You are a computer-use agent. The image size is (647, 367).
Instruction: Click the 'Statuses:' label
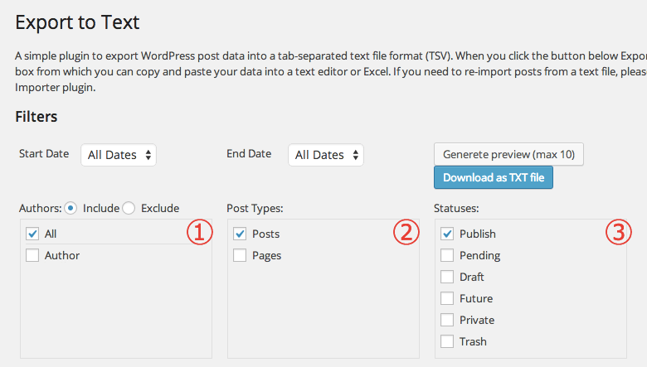point(456,209)
